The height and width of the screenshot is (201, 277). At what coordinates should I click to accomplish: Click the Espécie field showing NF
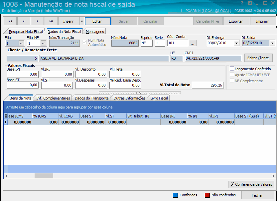click(x=147, y=43)
